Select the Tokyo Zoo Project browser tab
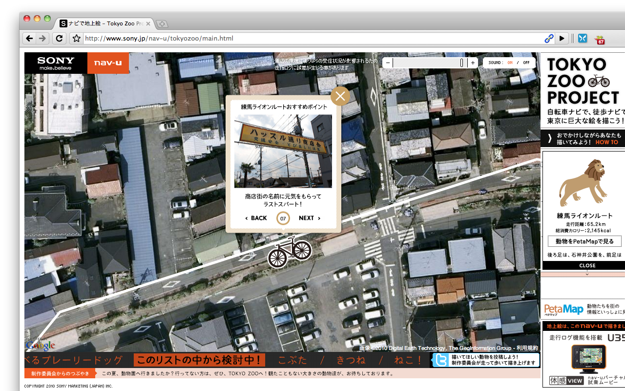Screen dimensions: 625x391 pos(105,23)
